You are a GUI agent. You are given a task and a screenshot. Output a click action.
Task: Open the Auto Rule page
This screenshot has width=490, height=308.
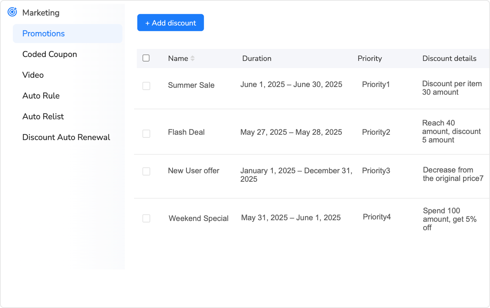click(41, 95)
